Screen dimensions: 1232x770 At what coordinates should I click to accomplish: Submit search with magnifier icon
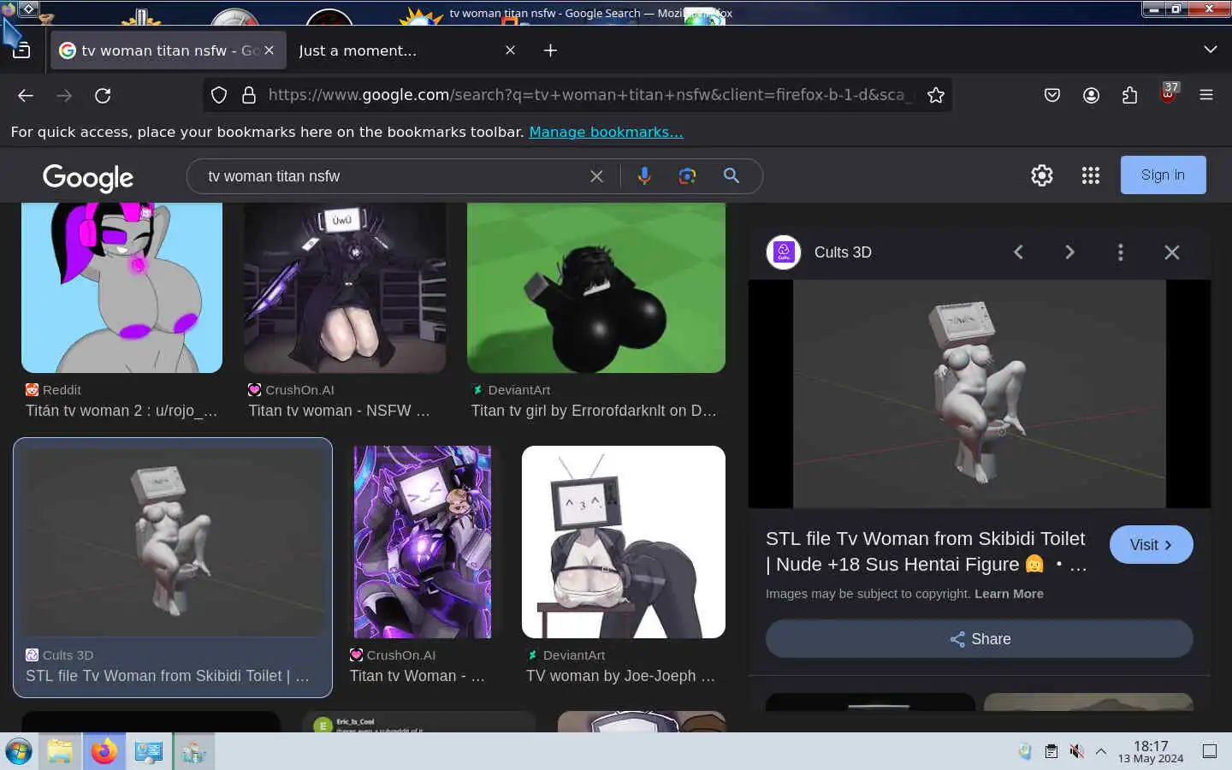point(731,175)
